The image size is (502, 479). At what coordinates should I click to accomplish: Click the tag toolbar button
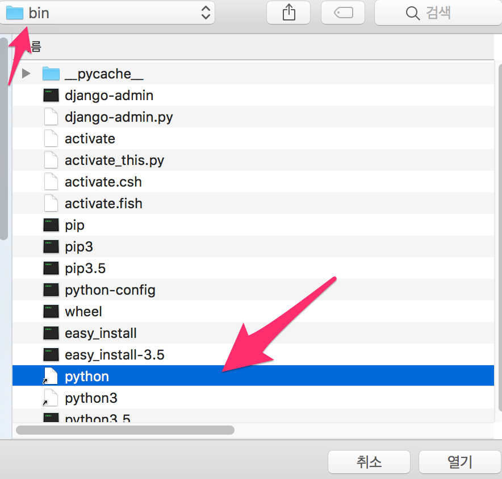pyautogui.click(x=343, y=13)
